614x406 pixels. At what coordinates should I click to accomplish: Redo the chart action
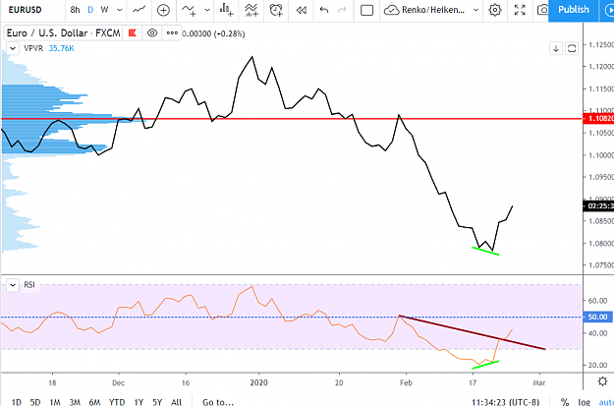click(x=342, y=10)
